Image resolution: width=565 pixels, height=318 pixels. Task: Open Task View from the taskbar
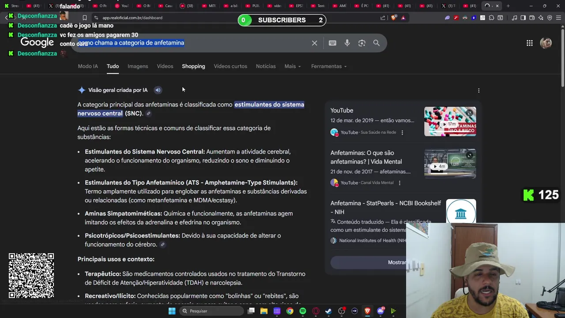pos(251,311)
